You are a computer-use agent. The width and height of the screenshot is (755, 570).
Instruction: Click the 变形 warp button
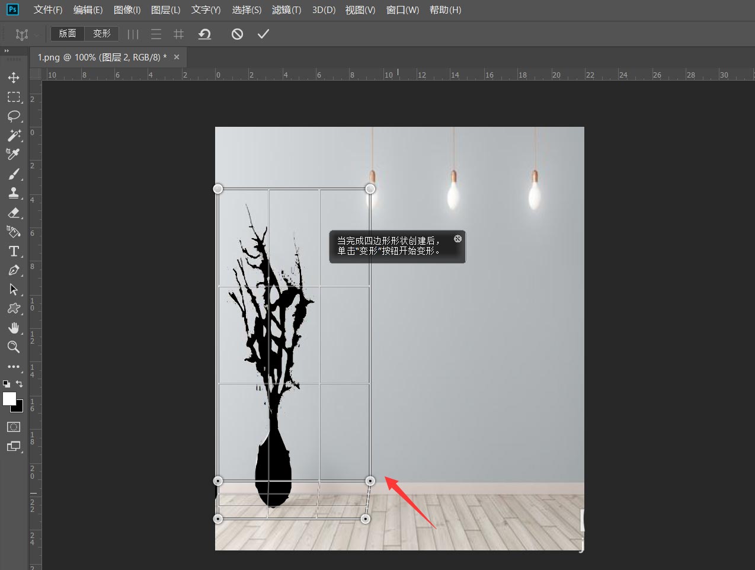pos(102,34)
